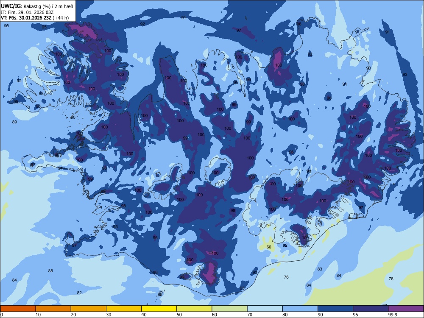Click the '89' humidity value on the map

14,122
